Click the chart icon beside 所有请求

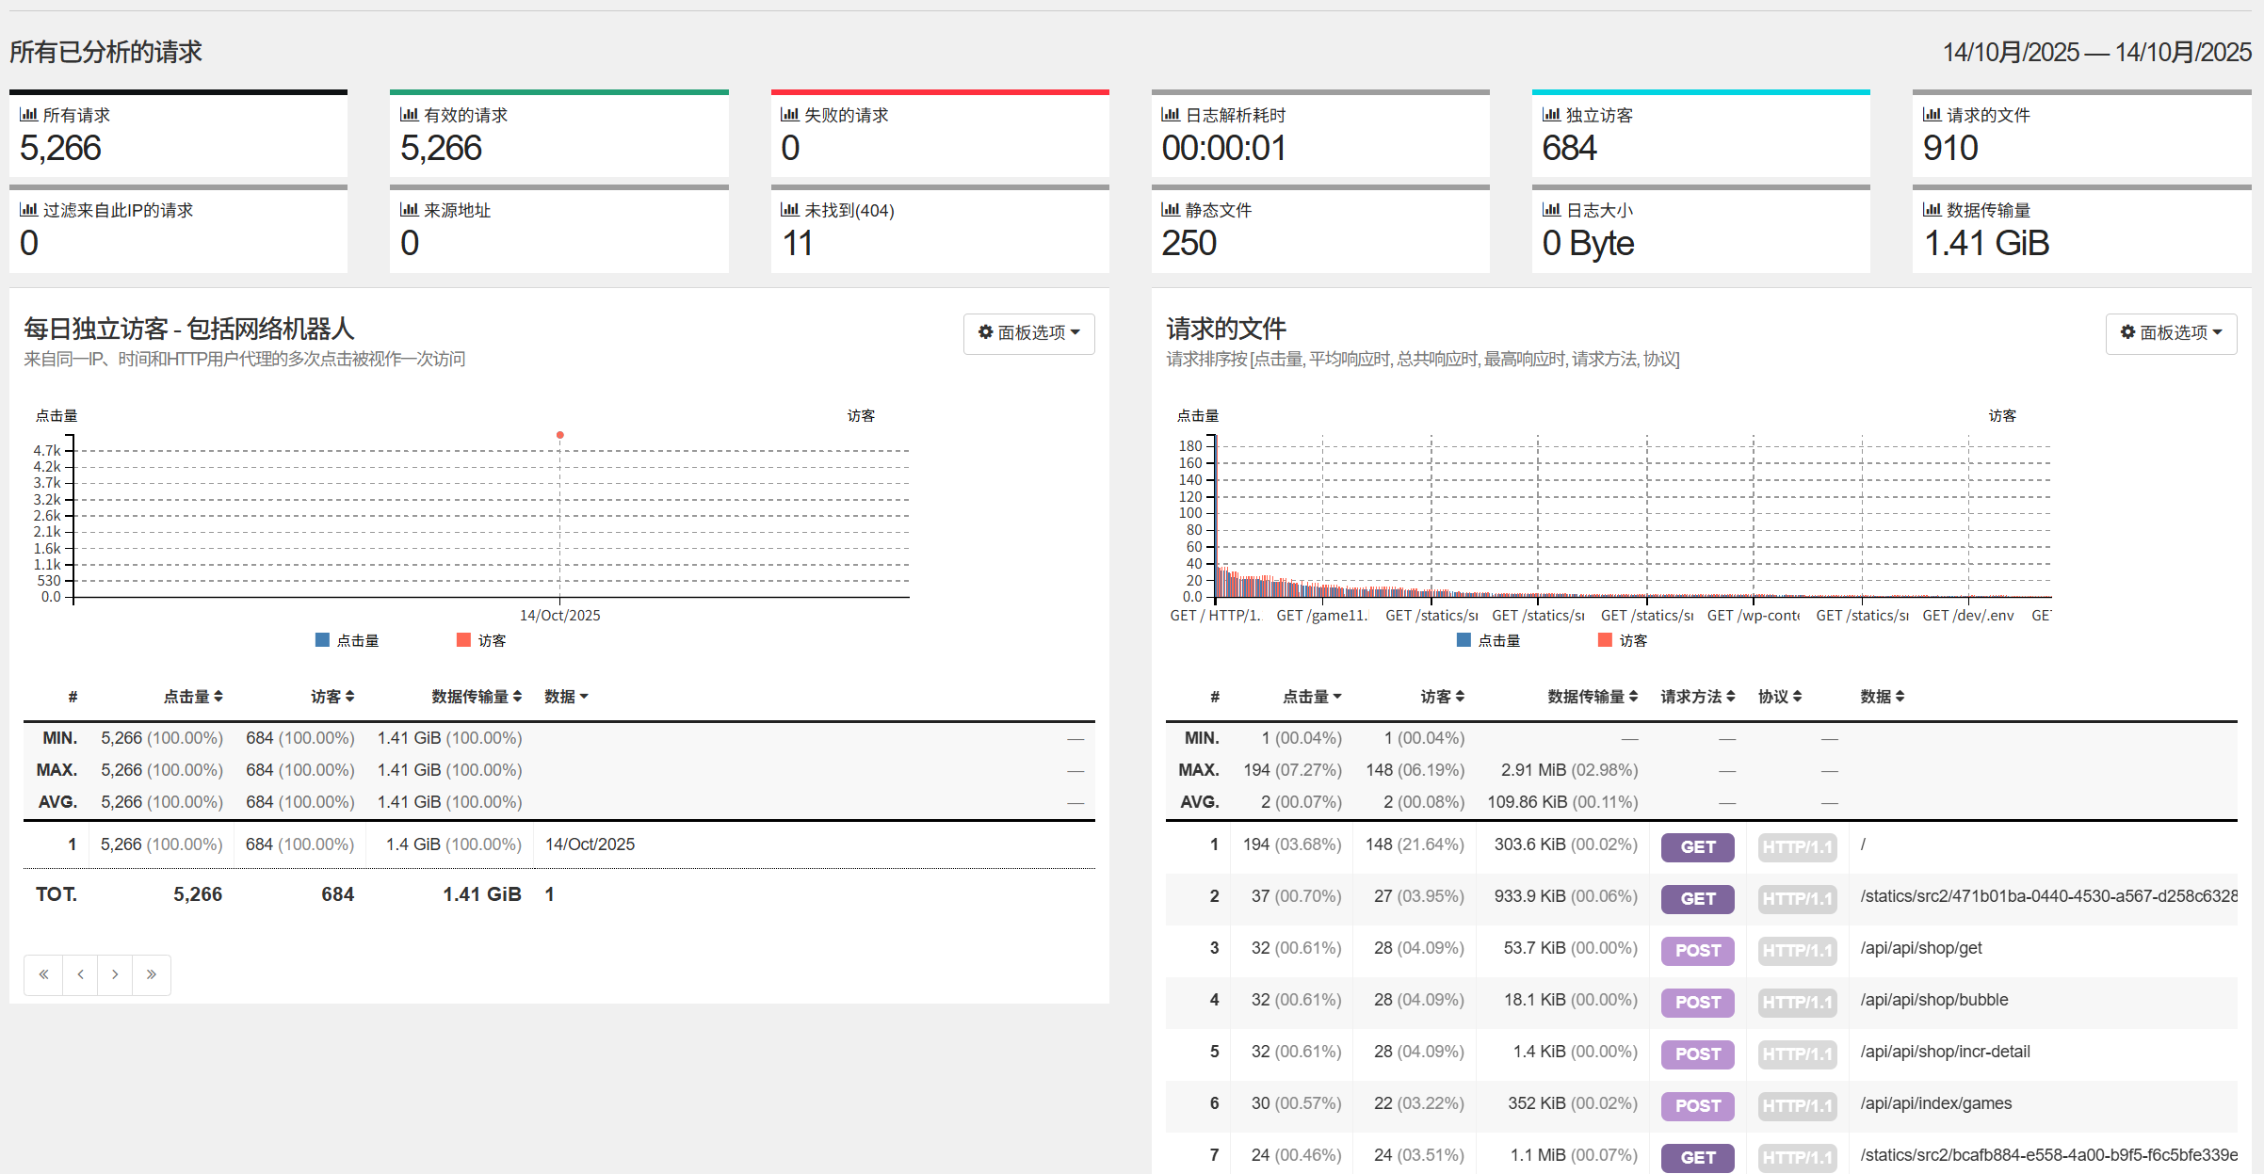28,115
